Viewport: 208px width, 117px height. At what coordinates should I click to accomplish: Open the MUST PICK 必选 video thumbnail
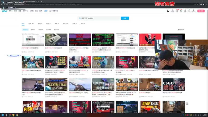pyautogui.click(x=33, y=107)
